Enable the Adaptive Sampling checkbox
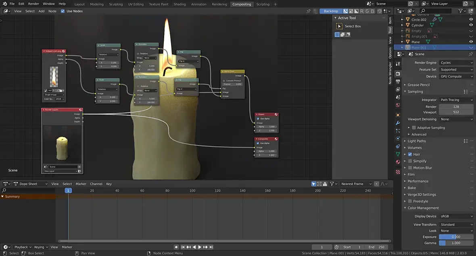The width and height of the screenshot is (476, 256). pos(414,128)
